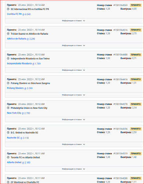This screenshot has height=184, width=144.
Task: Expand bet information below New York City selection
Action: click(74, 120)
